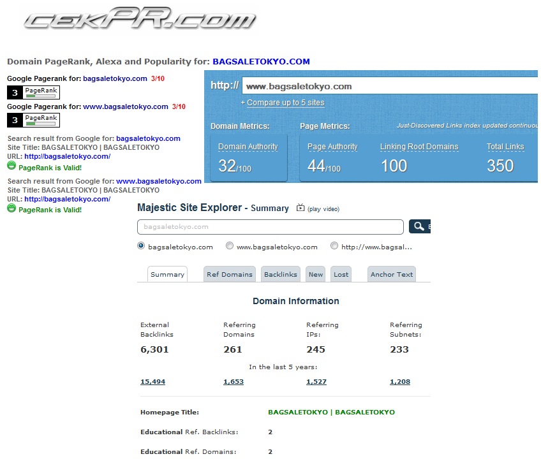Click the cekPR.com logo

140,18
